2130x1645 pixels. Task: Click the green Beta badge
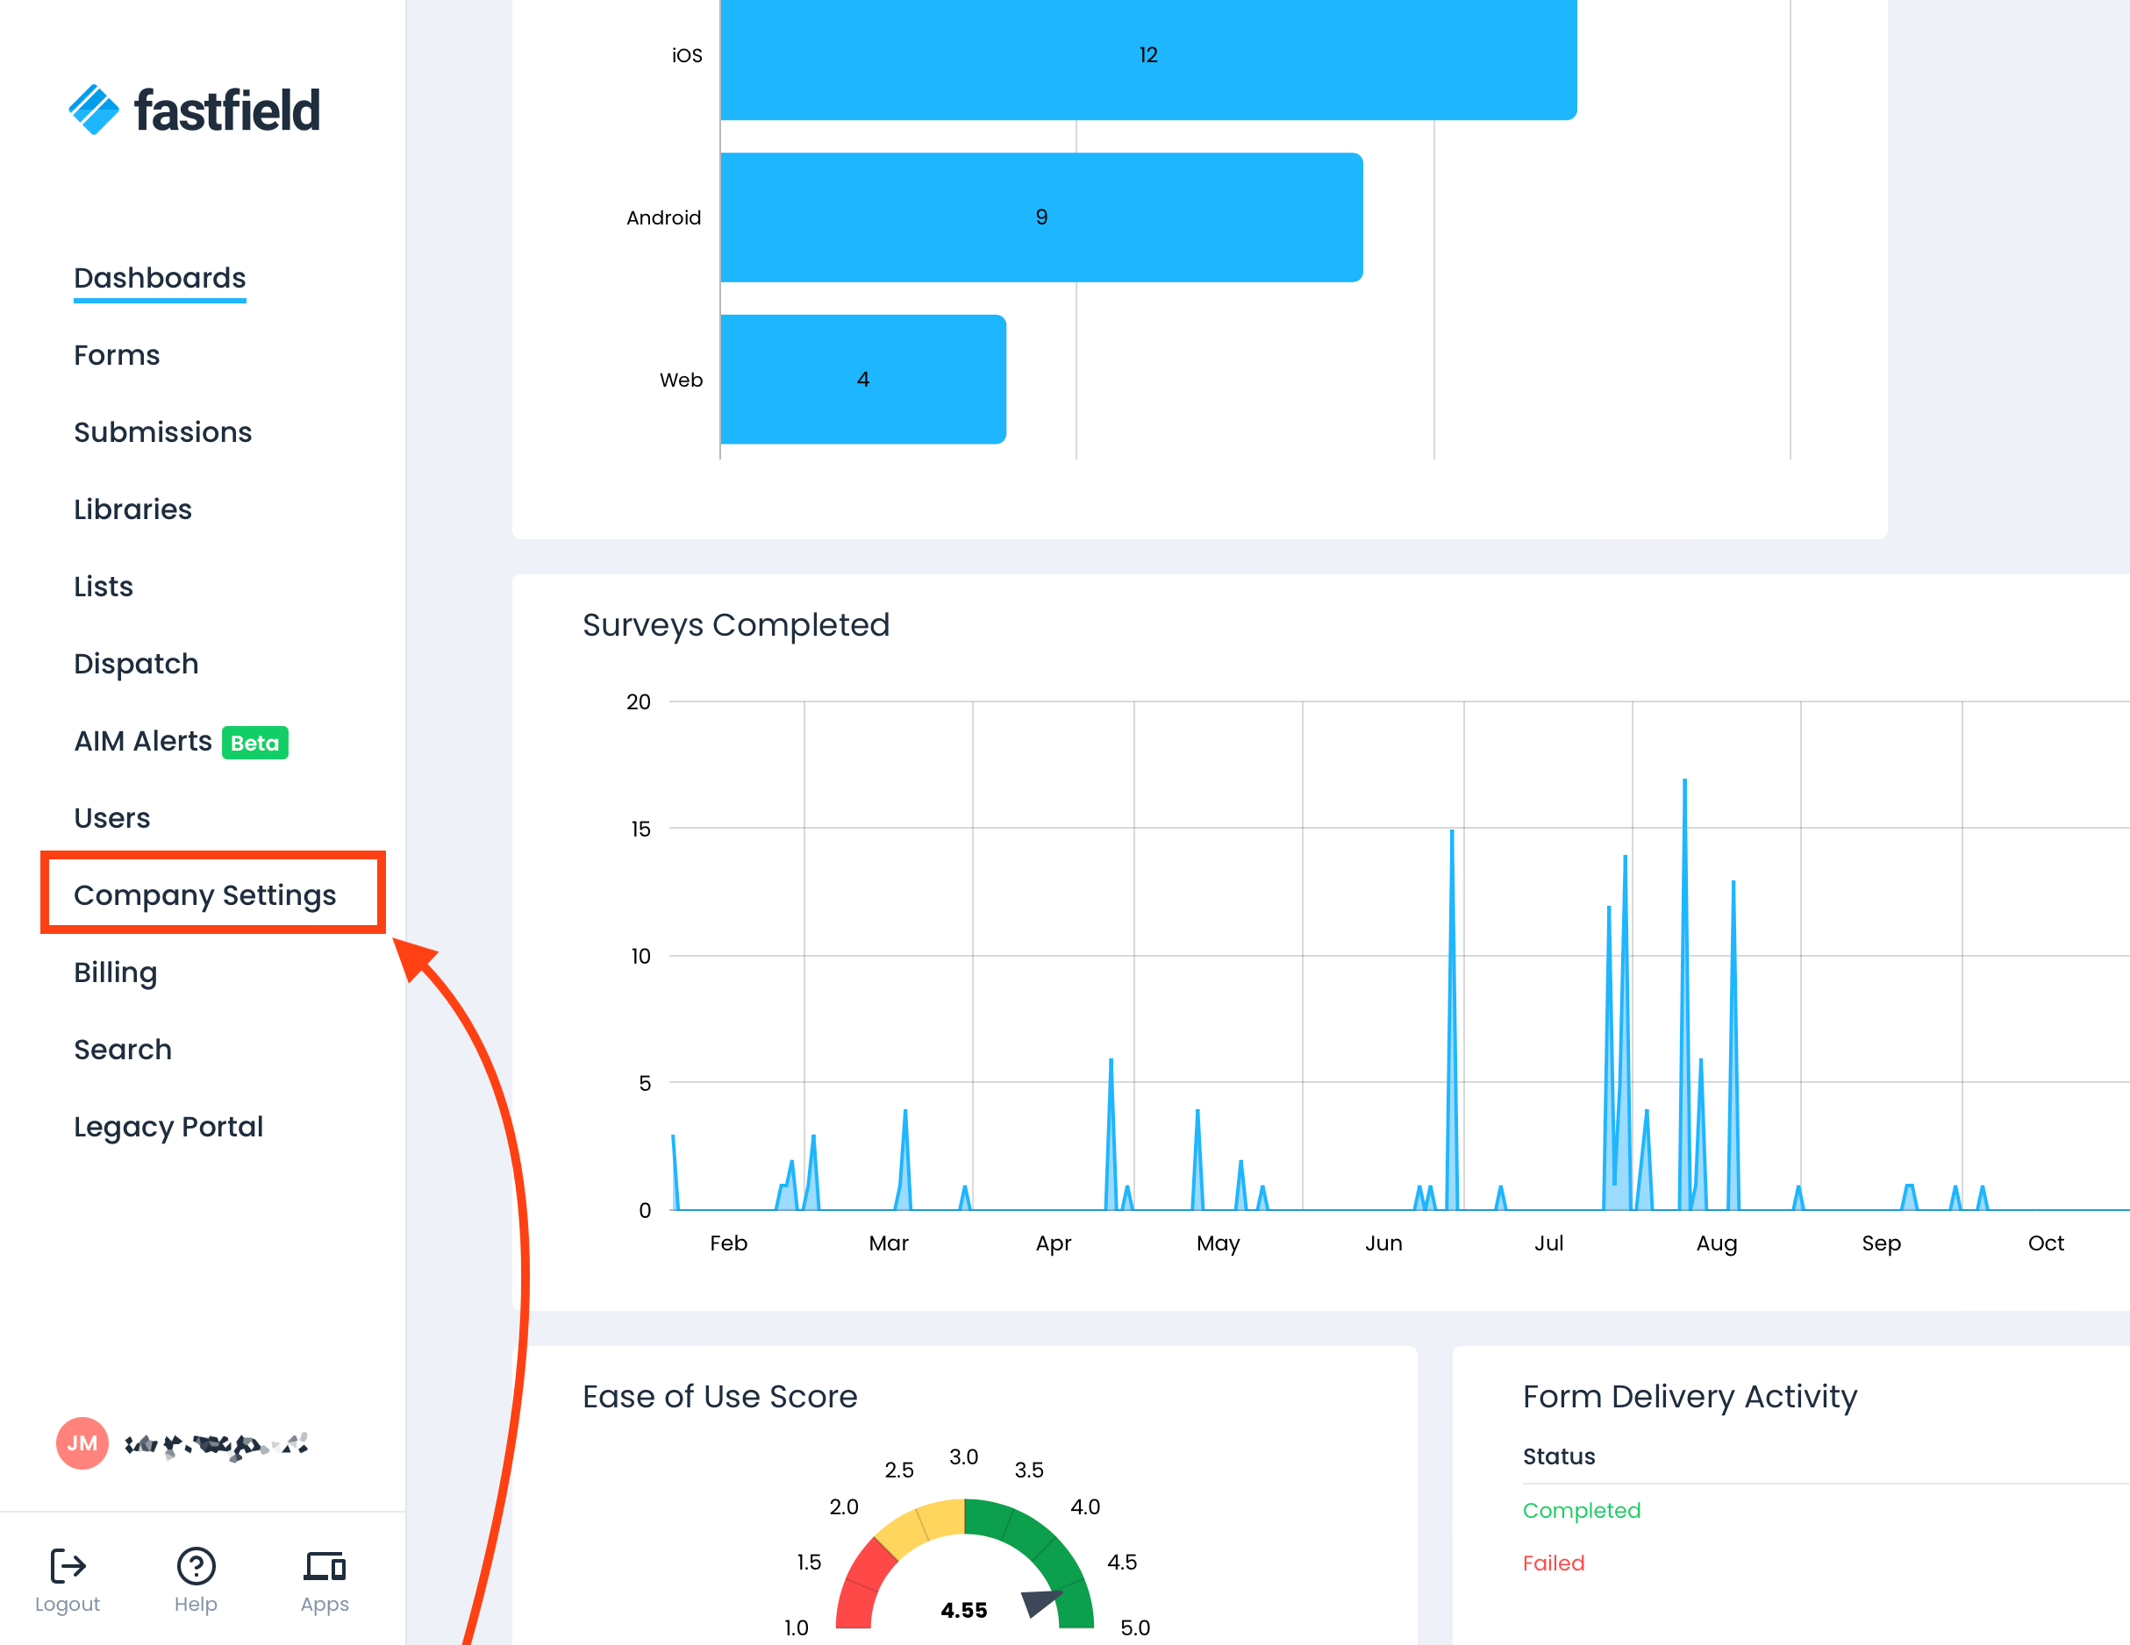(254, 743)
